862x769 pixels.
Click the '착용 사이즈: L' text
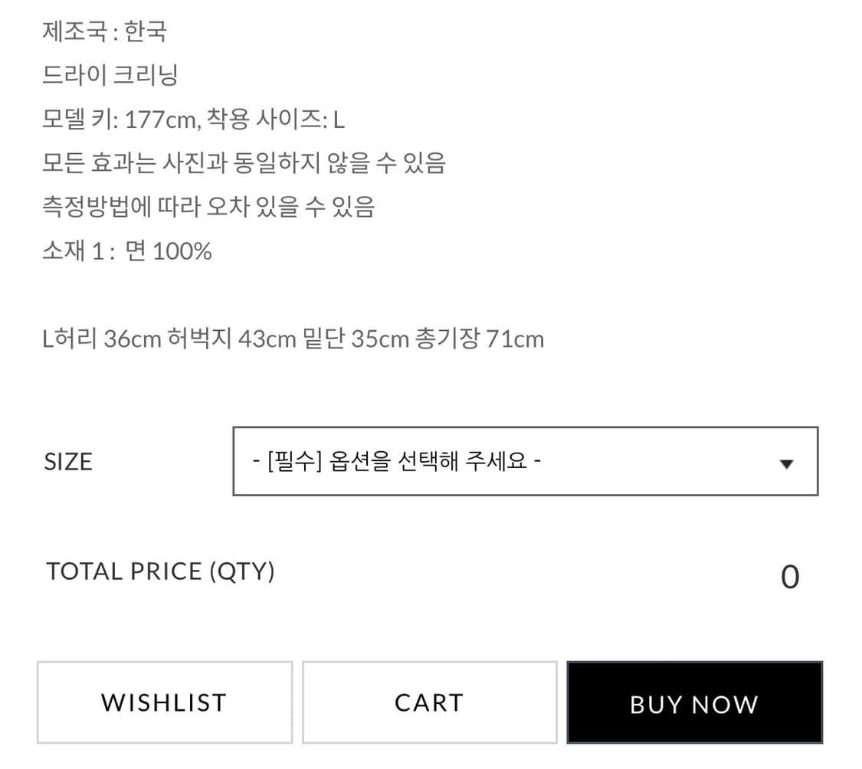[x=275, y=119]
